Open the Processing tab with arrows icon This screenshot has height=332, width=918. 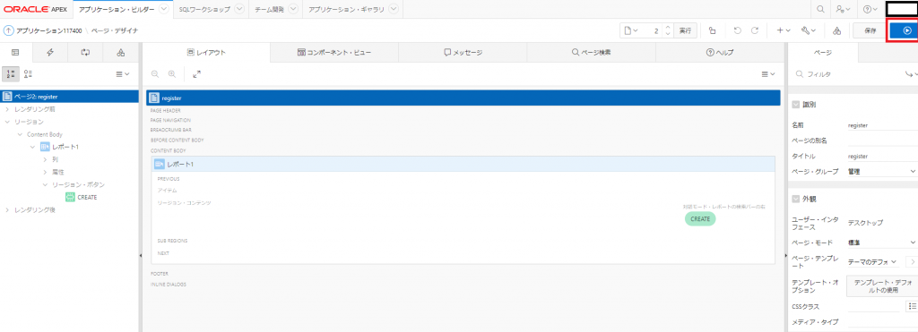(x=85, y=53)
